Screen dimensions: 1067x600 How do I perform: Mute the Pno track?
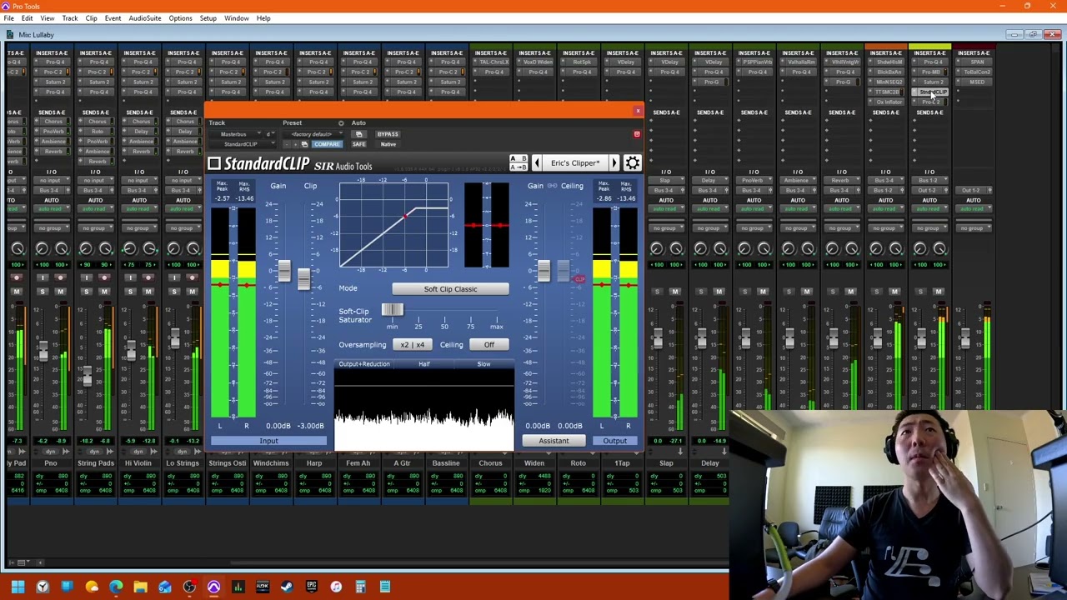(x=60, y=292)
